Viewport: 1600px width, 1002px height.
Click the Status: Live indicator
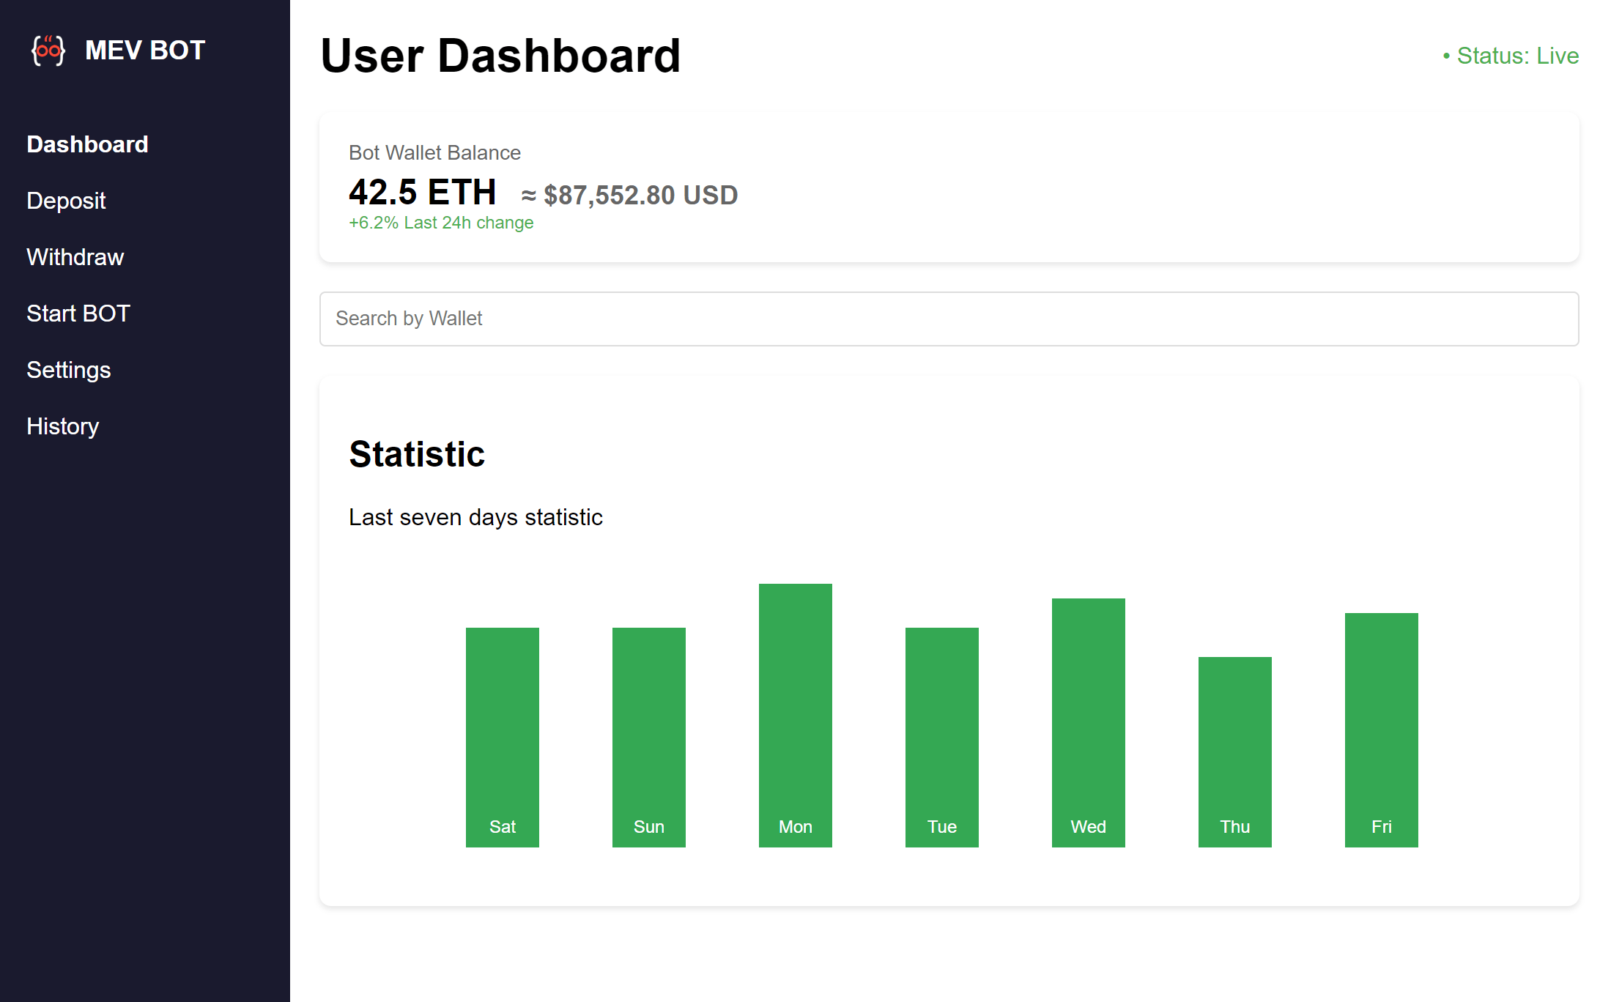(1511, 56)
